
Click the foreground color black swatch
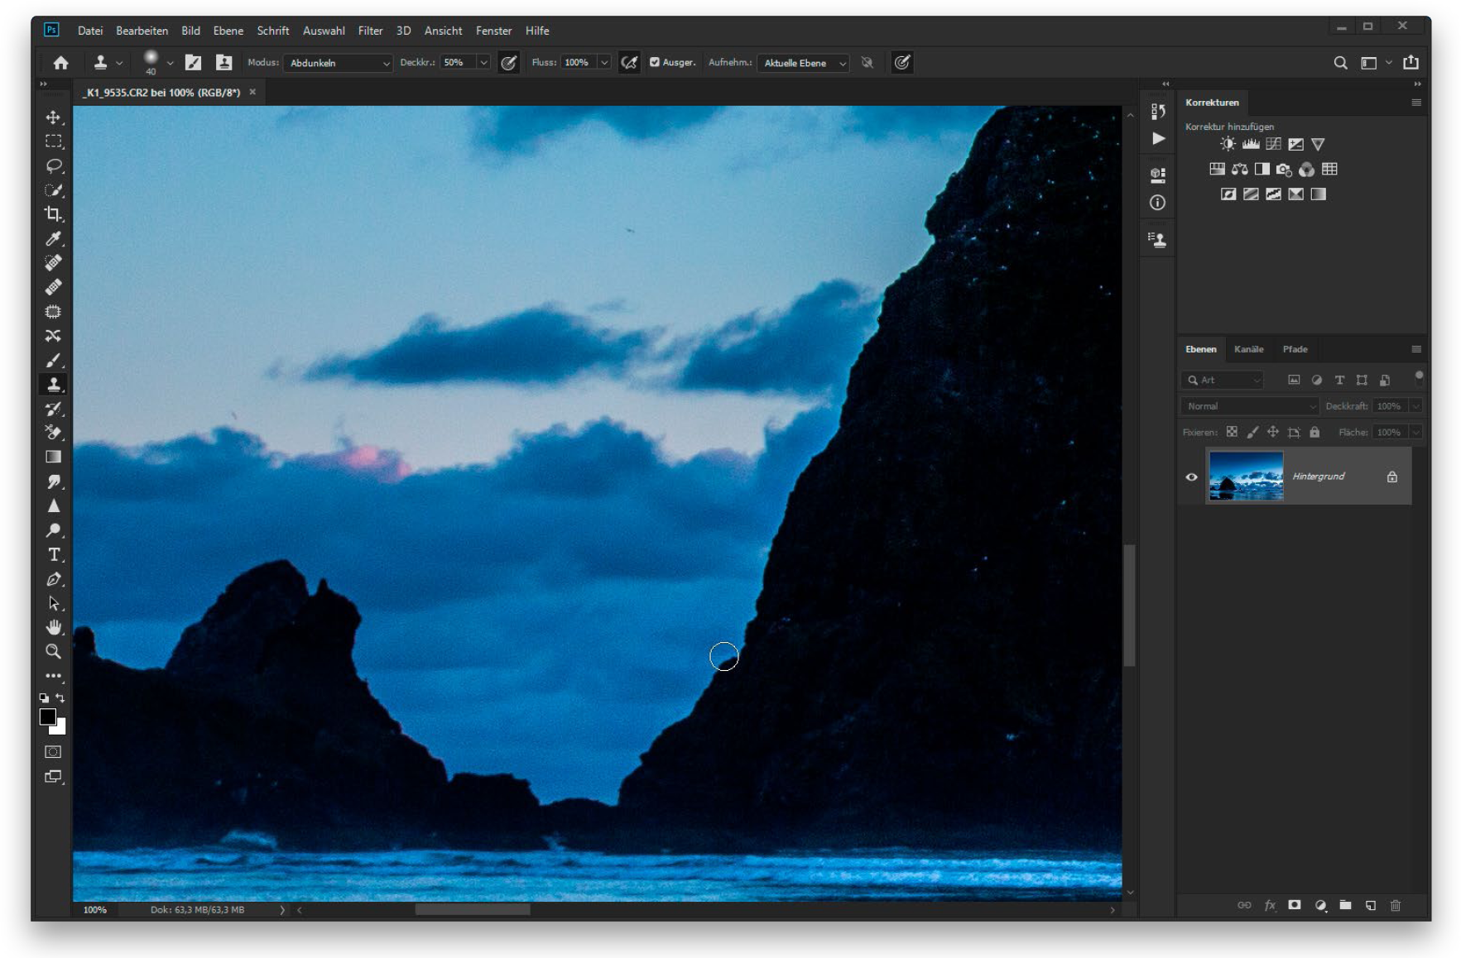[x=48, y=716]
